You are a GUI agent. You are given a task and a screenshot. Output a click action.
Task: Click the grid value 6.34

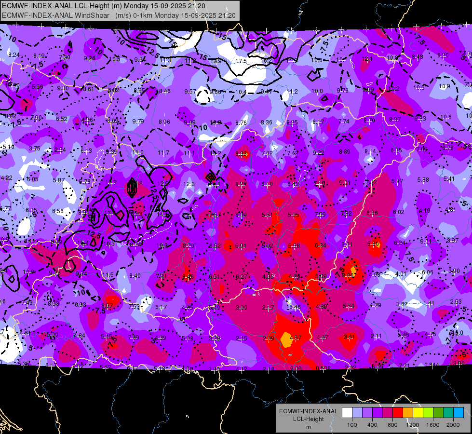click(320, 245)
